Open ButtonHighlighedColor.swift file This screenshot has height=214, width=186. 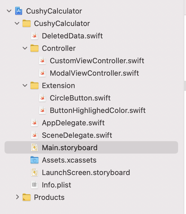(x=98, y=110)
